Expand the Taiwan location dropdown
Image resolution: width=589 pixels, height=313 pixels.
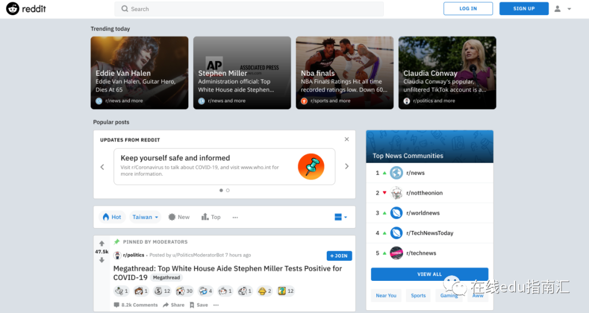pos(145,217)
